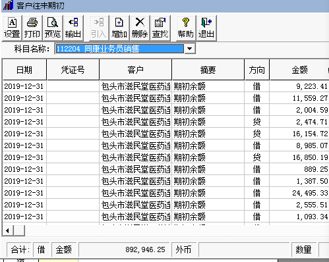Select amount cell 2,004.59
This screenshot has height=262, width=329.
299,110
